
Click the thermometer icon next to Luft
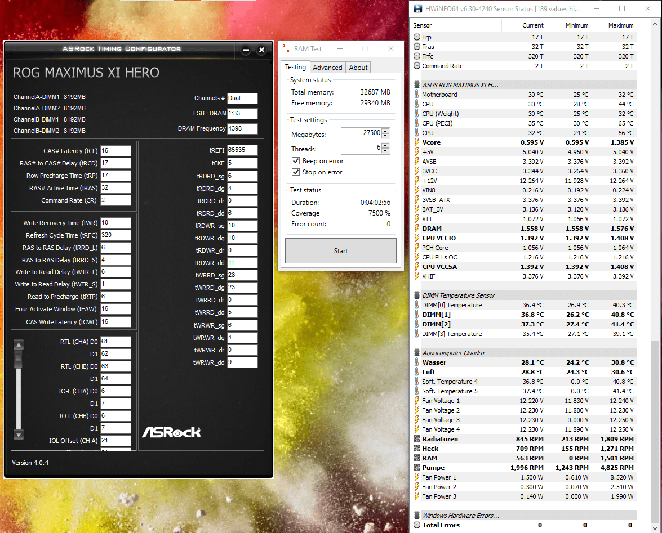click(417, 372)
